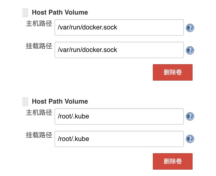Click the 主机路径 label in the .kube section

39,112
